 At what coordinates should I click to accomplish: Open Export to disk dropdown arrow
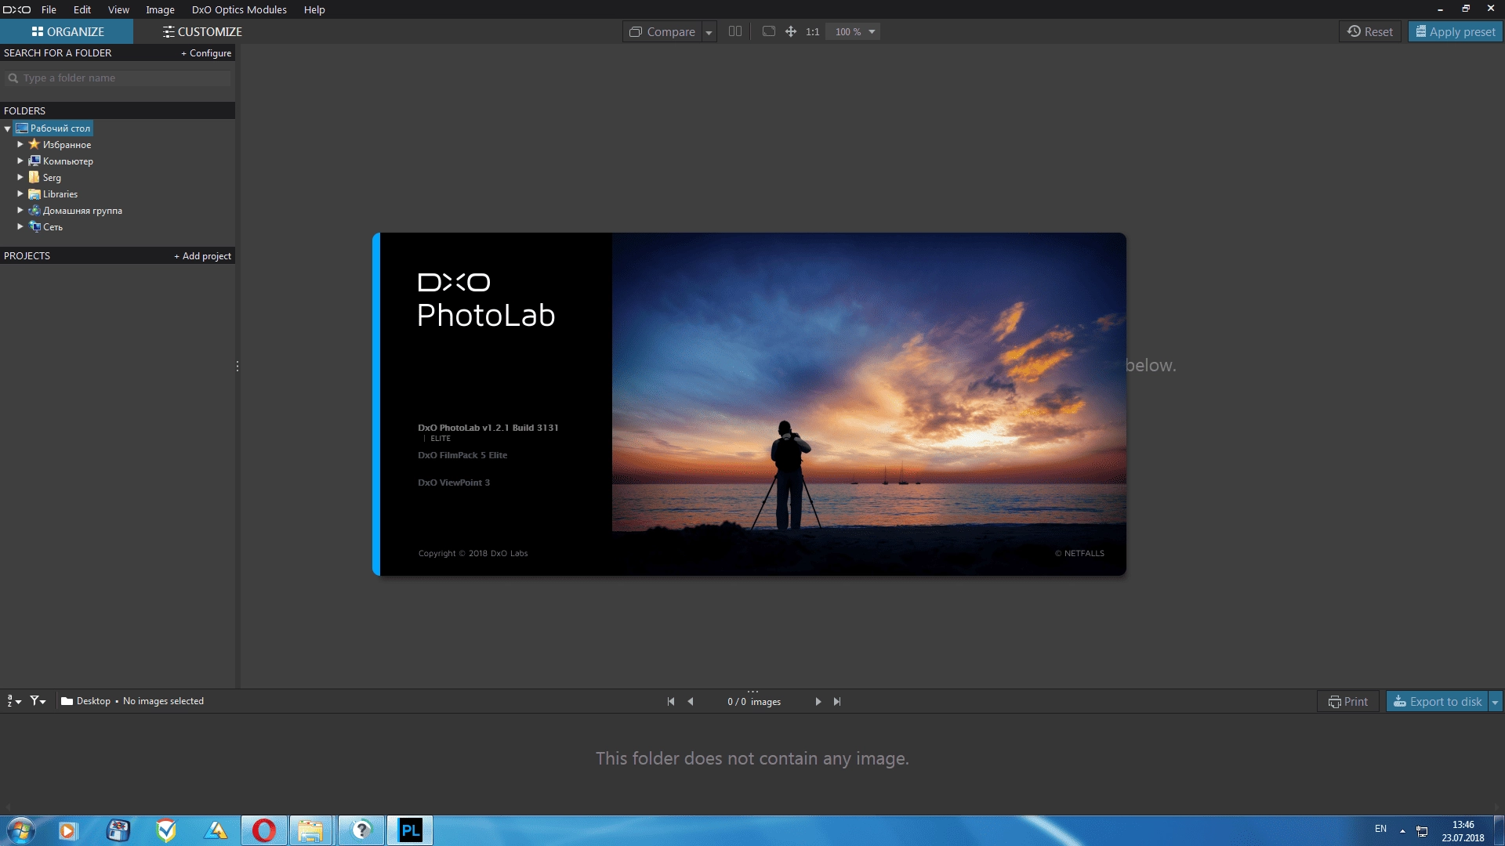(1495, 702)
